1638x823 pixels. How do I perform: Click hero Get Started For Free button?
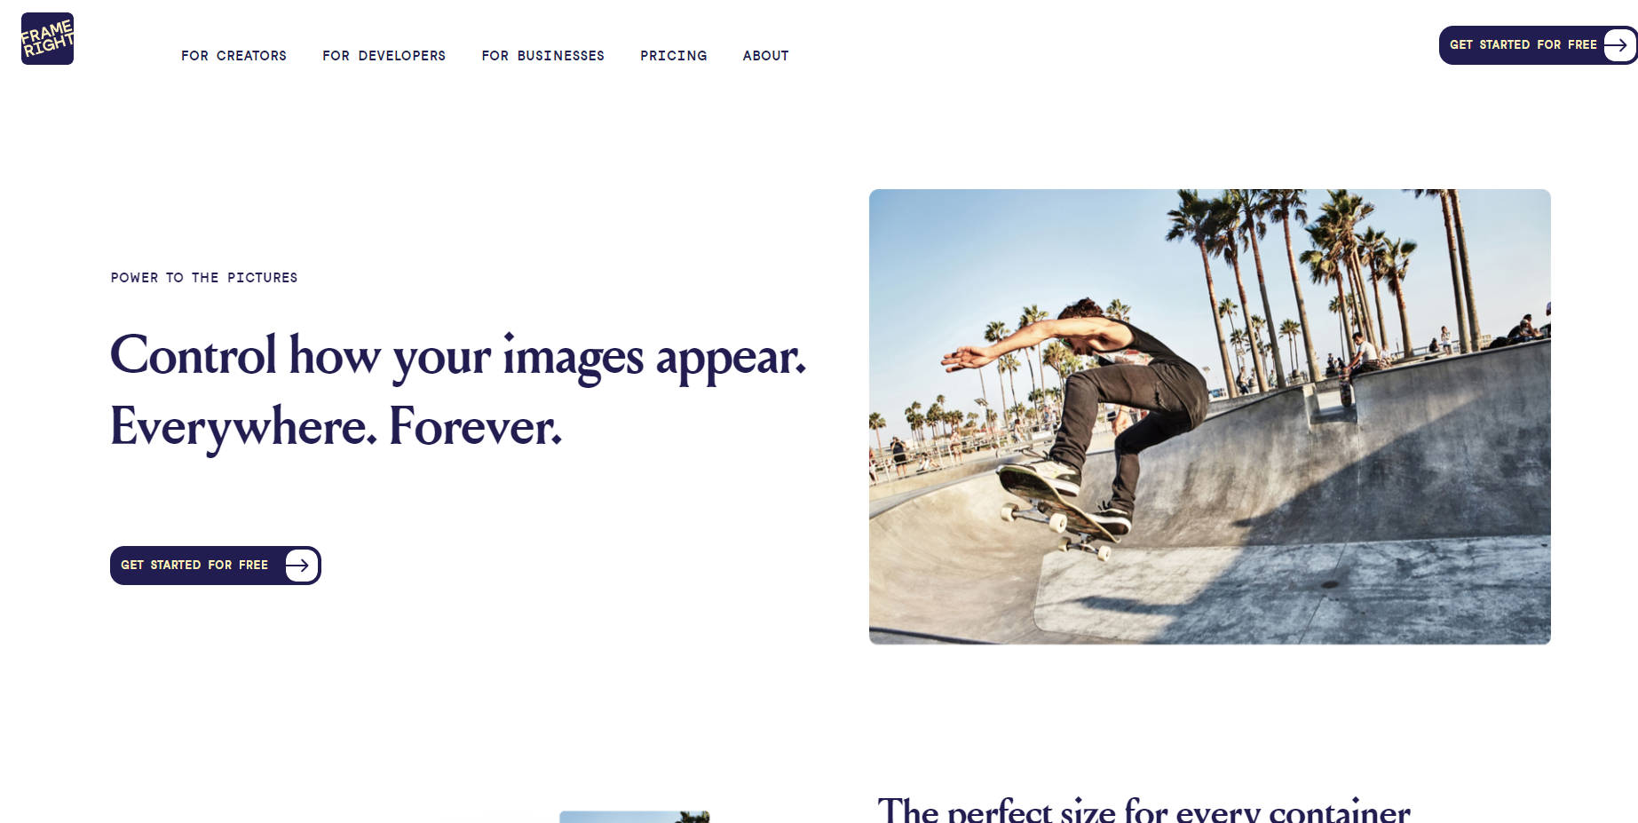click(215, 566)
